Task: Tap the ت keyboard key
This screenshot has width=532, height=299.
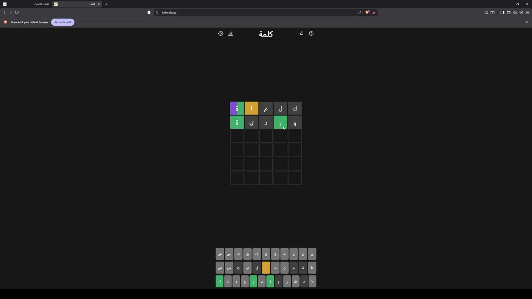Action: coord(275,268)
